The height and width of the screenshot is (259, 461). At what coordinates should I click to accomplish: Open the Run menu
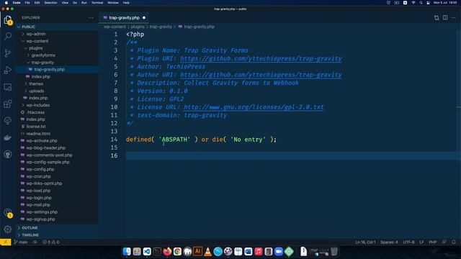coord(84,3)
